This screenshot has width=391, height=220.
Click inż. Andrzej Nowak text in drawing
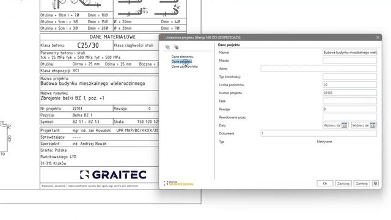(x=89, y=144)
